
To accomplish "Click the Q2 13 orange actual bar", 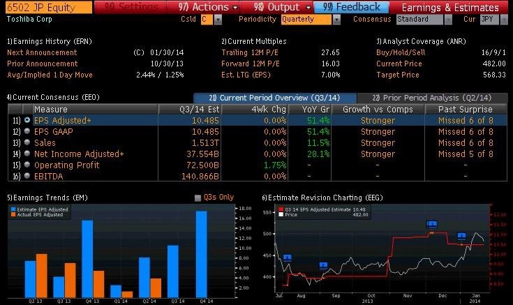I will coord(42,276).
